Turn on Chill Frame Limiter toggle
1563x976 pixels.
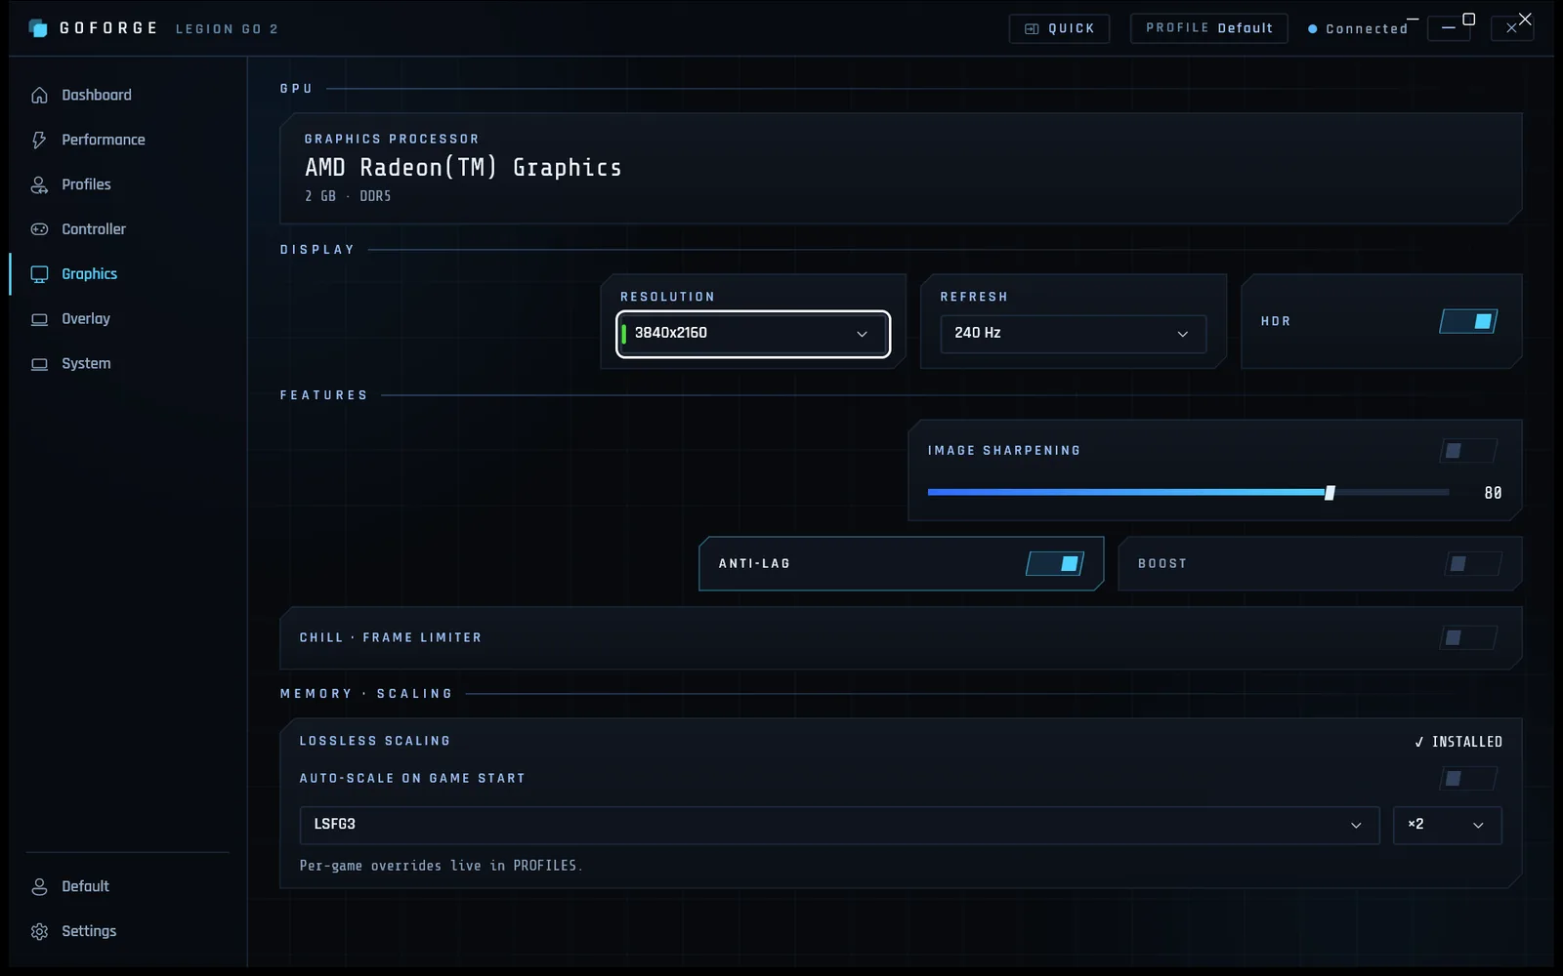pos(1468,637)
